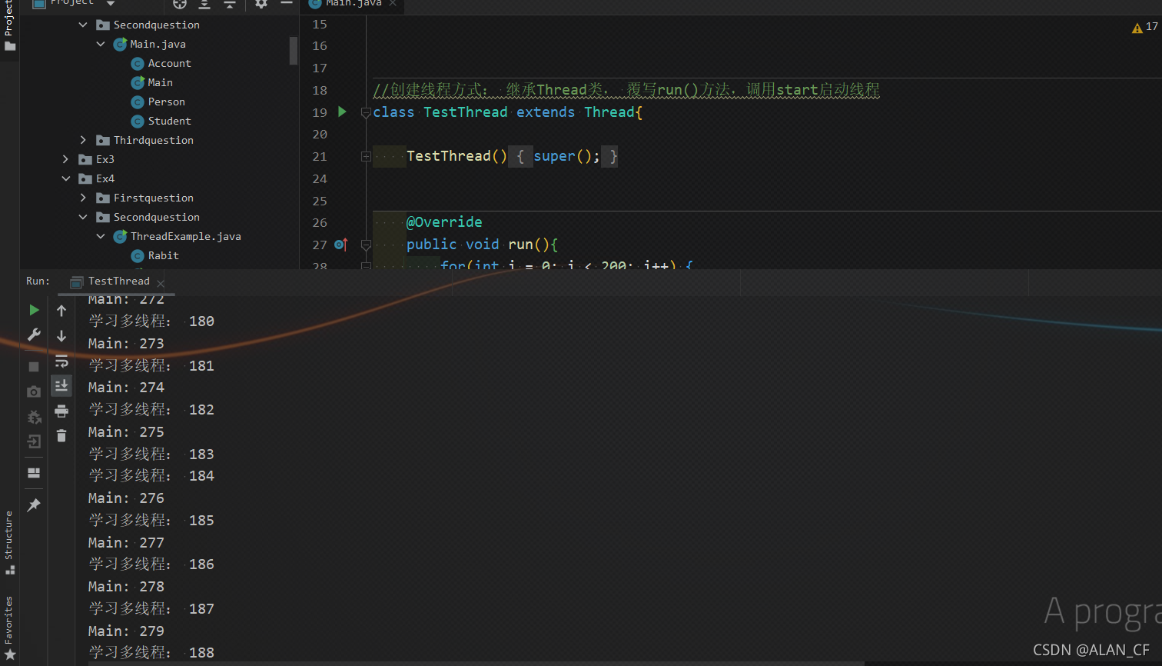Viewport: 1162px width, 666px height.
Task: Expand the Thirdquestion folder
Action: [83, 140]
